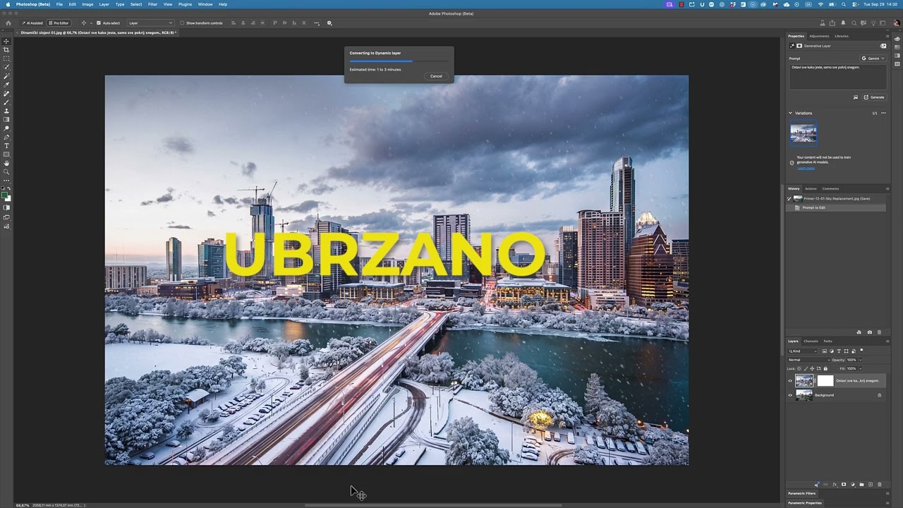Click the background color swatch

tap(8, 199)
